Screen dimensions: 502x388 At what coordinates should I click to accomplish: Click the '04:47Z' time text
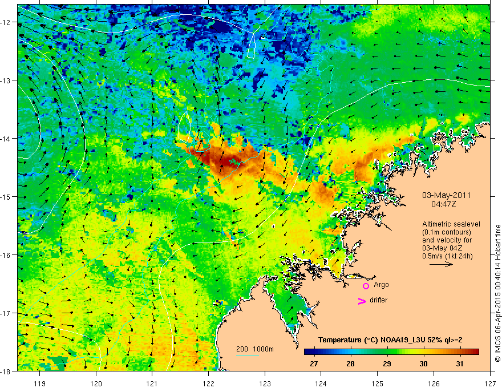click(x=443, y=204)
